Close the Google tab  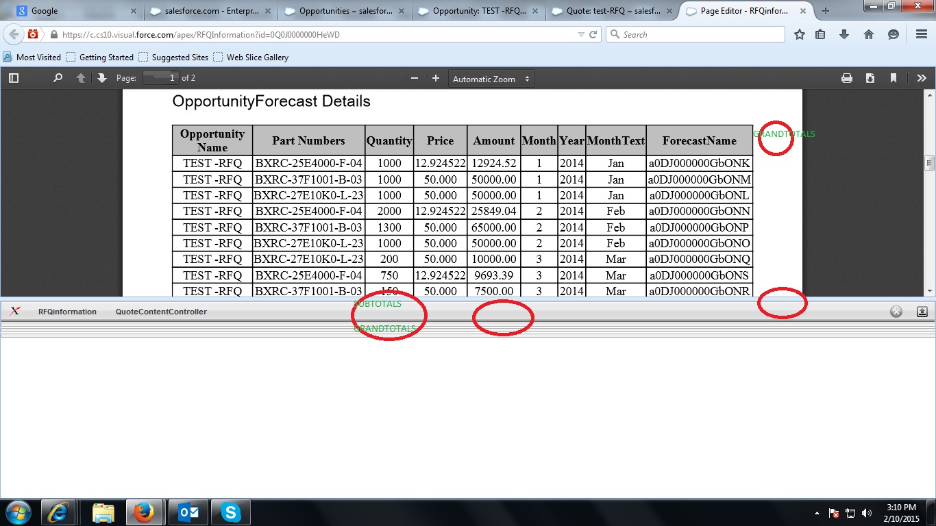point(133,11)
